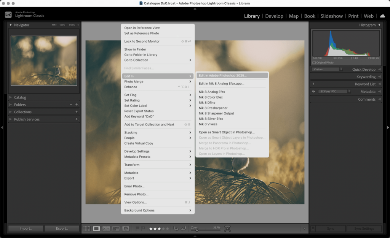The width and height of the screenshot is (390, 238).
Task: Open EXIF and IPTC metadata dropdown
Action: pyautogui.click(x=334, y=92)
